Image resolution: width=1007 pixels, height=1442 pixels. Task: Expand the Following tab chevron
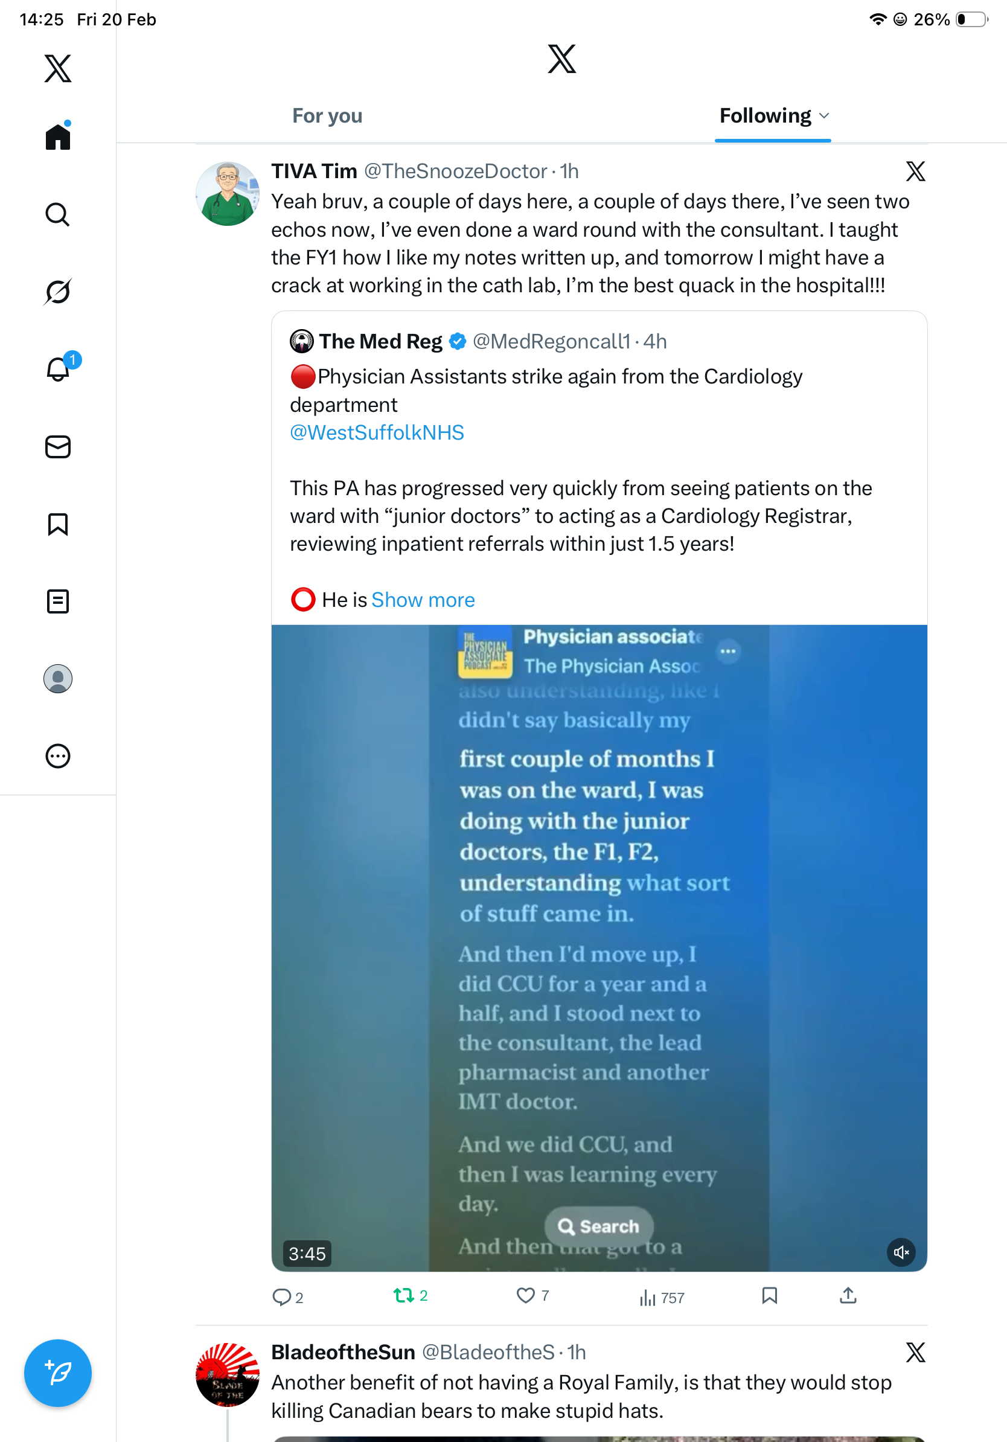pyautogui.click(x=824, y=116)
